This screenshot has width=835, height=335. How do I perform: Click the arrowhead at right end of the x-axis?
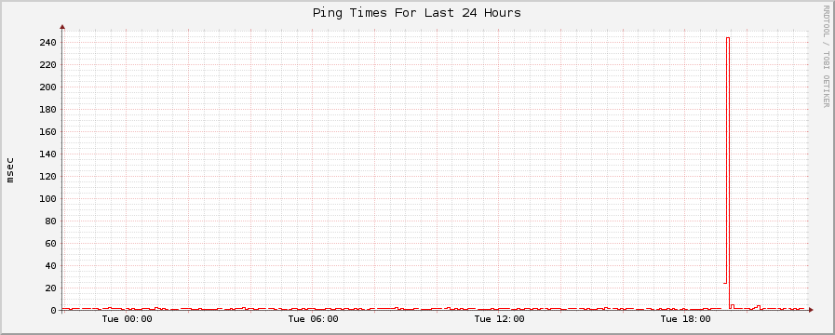point(811,310)
